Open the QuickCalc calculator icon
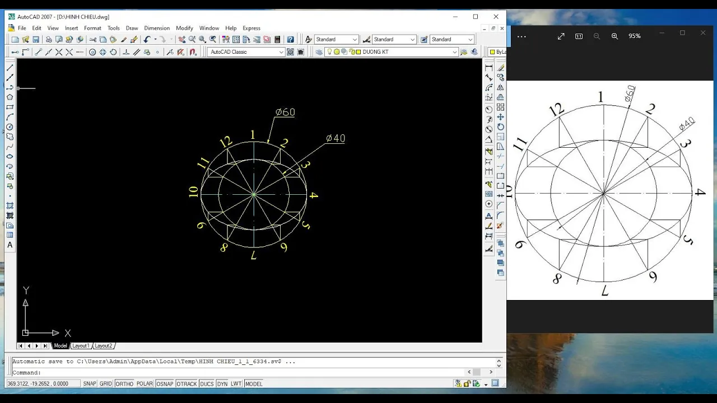Viewport: 717px width, 403px height. pyautogui.click(x=277, y=40)
